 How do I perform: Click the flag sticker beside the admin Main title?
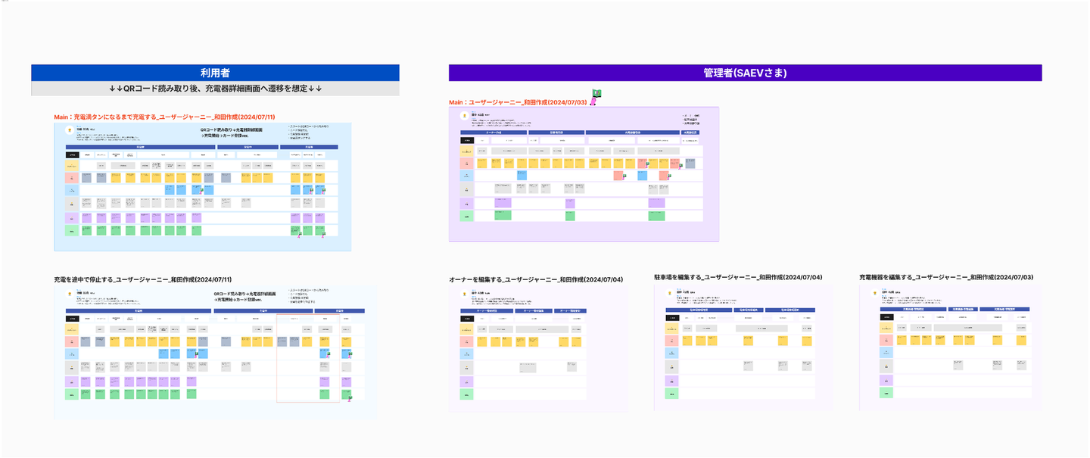click(x=595, y=98)
